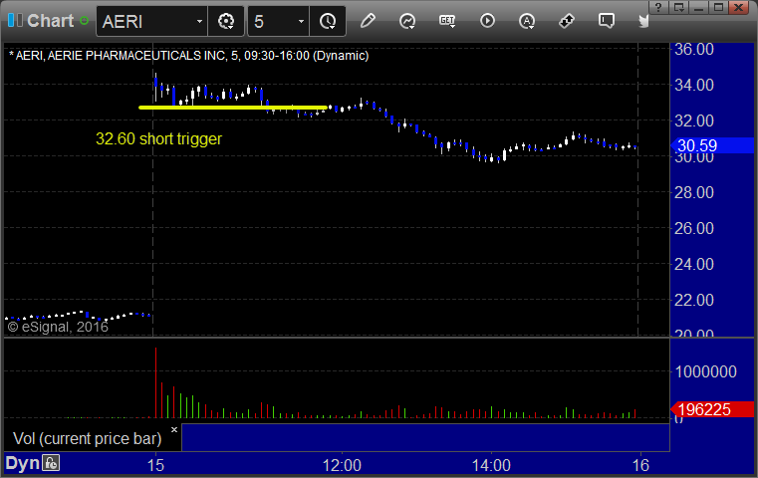Click the detach window icon
This screenshot has height=478, width=758.
pyautogui.click(x=679, y=7)
